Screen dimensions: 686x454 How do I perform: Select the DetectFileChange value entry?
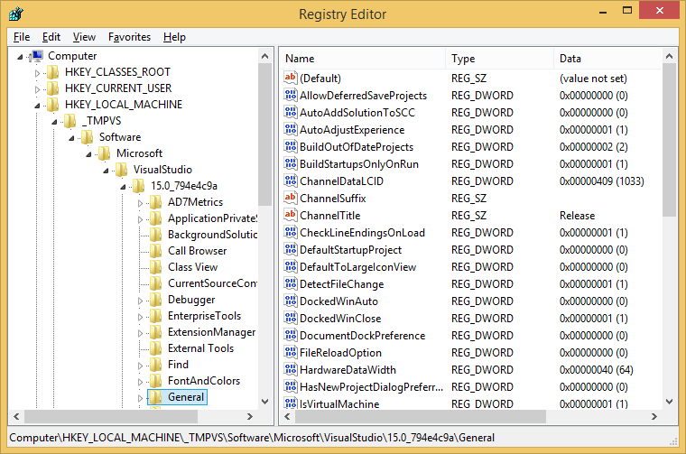(x=341, y=284)
